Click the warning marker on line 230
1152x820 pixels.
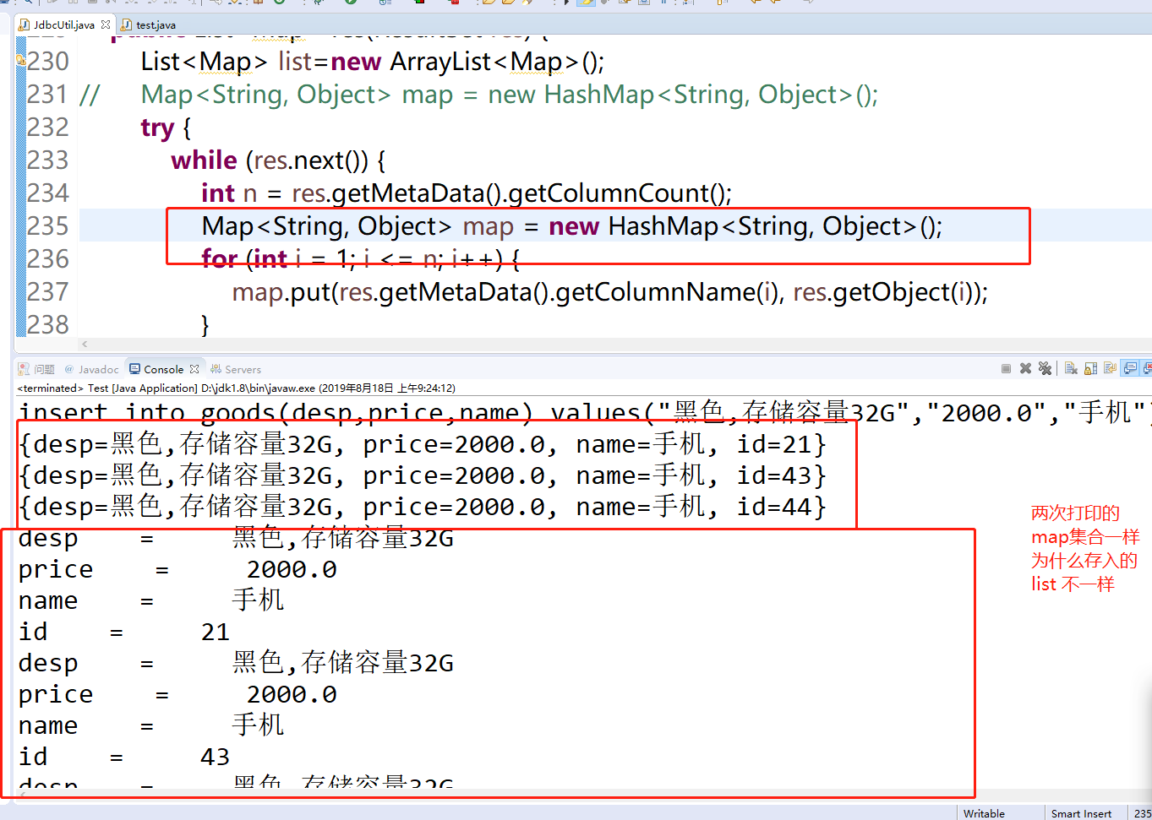(x=20, y=61)
